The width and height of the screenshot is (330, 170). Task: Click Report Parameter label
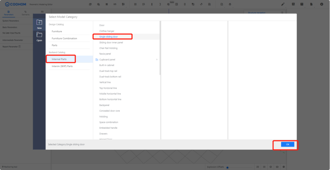click(x=10, y=47)
